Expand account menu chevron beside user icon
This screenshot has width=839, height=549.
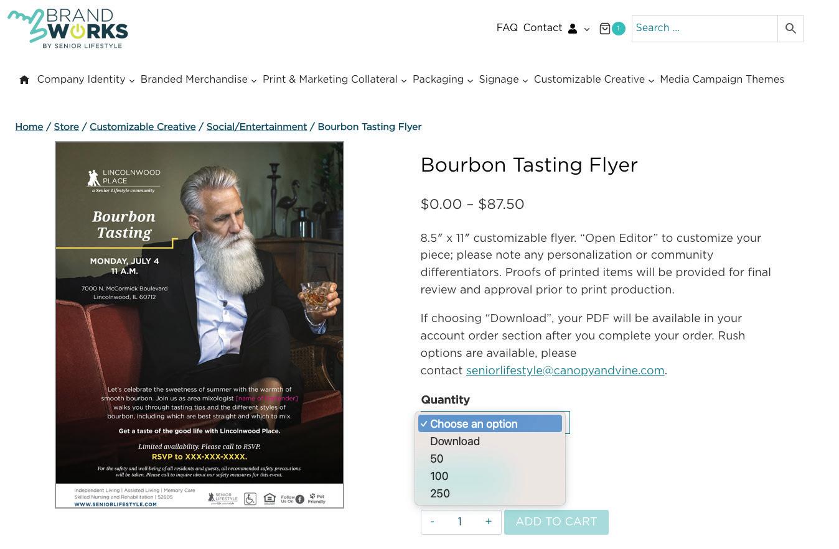(x=586, y=29)
